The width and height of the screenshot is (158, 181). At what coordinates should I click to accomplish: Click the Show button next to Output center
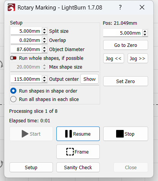89,79
